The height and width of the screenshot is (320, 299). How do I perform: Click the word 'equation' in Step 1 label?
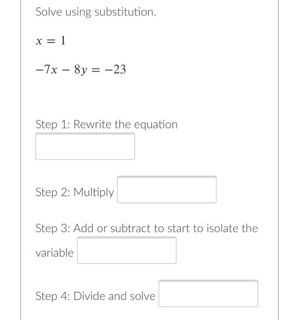tap(156, 125)
